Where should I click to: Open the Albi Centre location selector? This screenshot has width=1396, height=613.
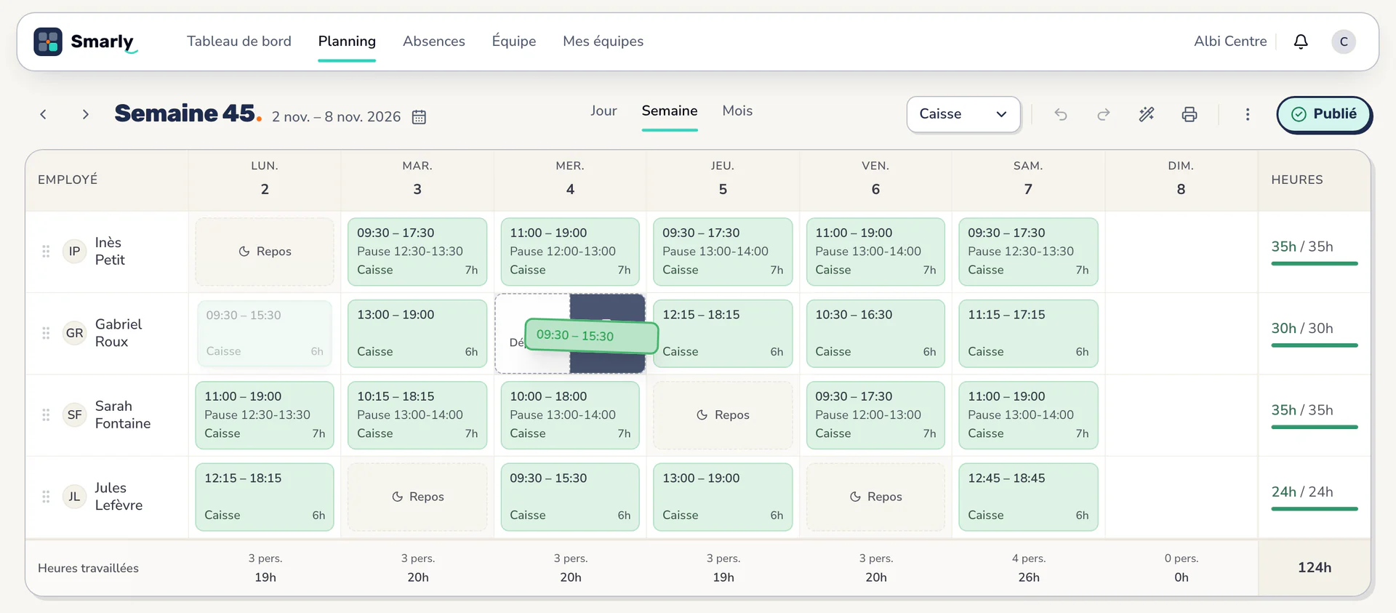(x=1230, y=41)
